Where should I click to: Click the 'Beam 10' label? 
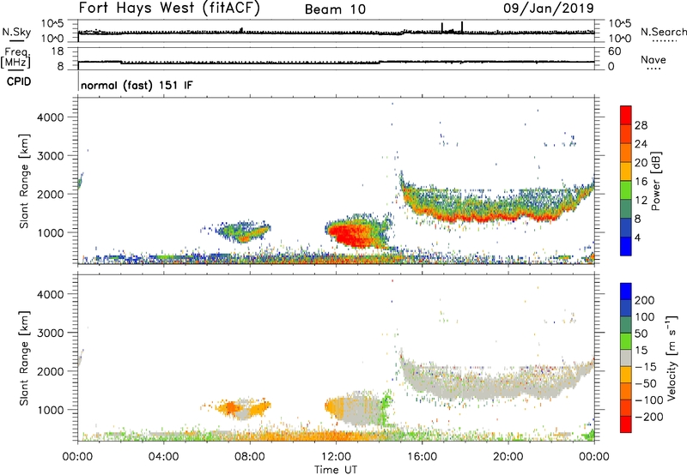pos(335,9)
